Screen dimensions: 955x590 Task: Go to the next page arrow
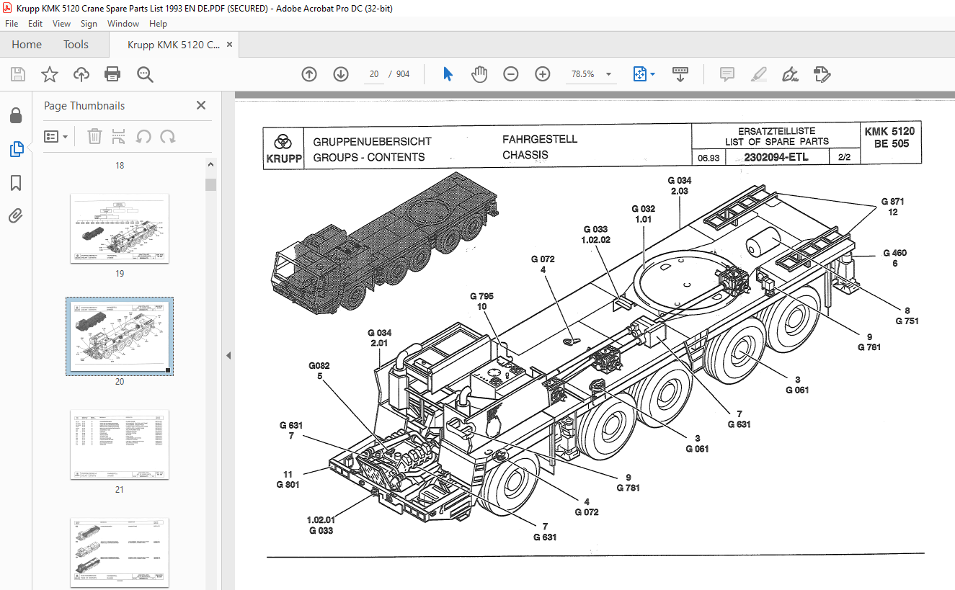coord(341,74)
